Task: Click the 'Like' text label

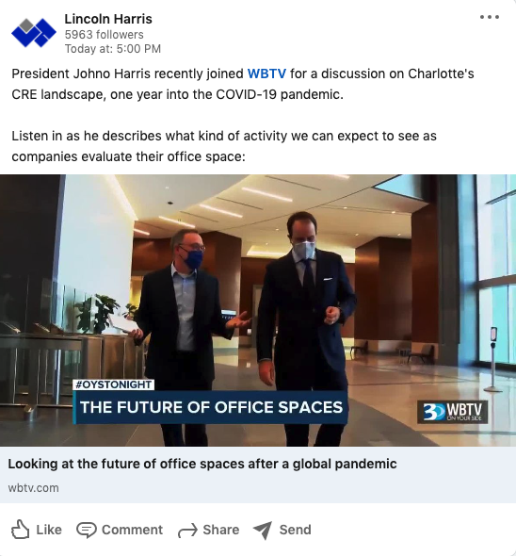Action: tap(49, 530)
